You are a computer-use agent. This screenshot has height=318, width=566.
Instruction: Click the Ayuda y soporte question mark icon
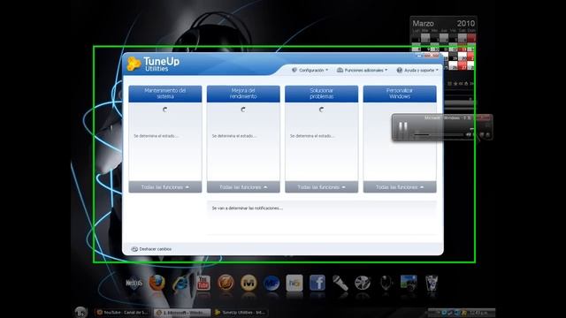coord(399,70)
